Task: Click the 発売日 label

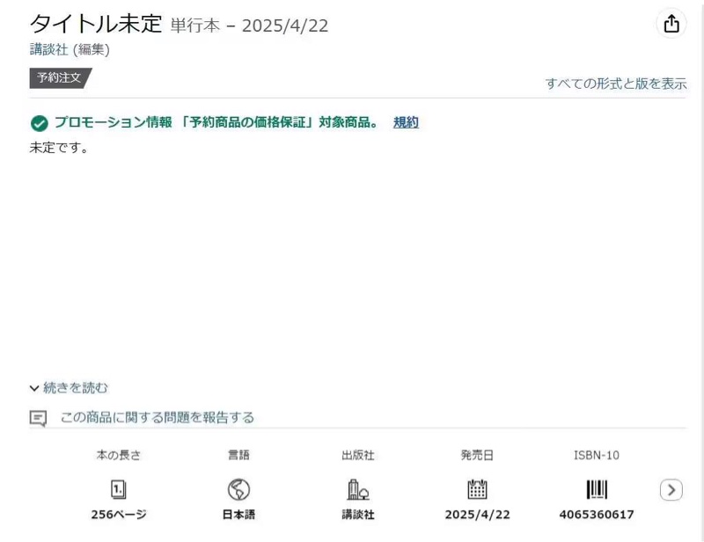Action: click(477, 456)
